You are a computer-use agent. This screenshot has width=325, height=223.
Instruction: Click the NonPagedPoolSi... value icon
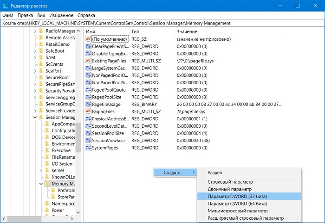(x=88, y=82)
